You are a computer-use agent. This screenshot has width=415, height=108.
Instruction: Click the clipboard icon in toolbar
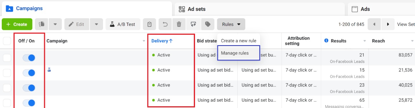point(149,24)
